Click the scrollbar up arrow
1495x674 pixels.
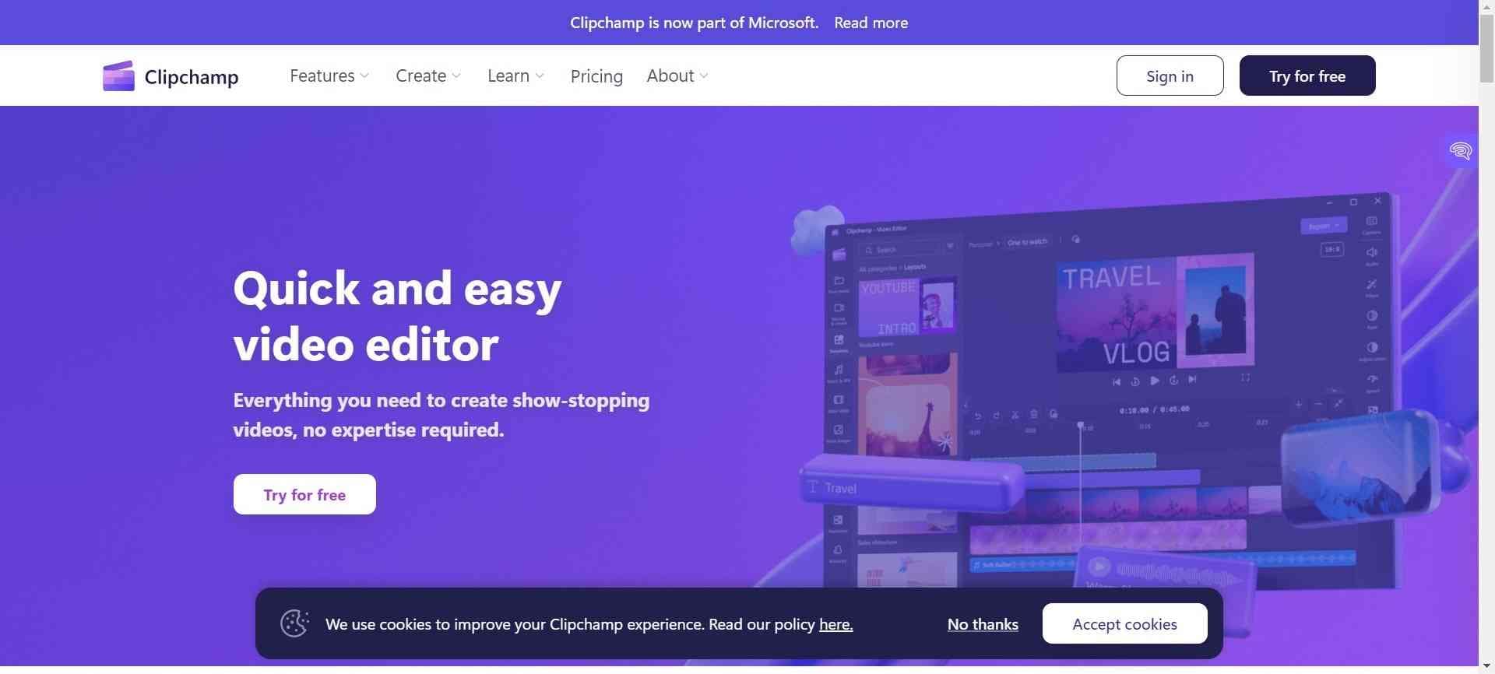pyautogui.click(x=1486, y=6)
